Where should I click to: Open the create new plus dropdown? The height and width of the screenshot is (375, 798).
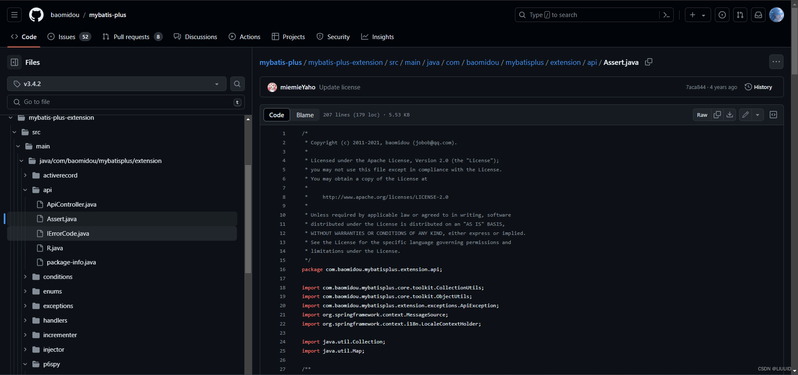coord(698,15)
